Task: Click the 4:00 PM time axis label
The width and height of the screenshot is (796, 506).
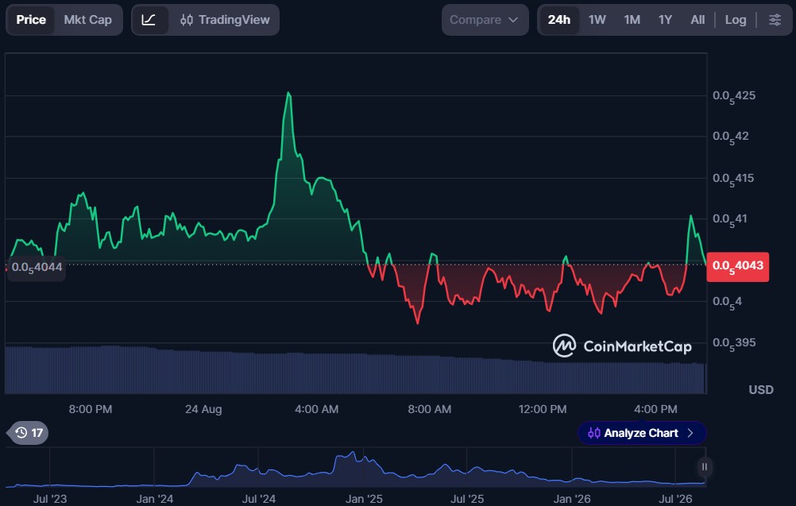Action: 655,409
